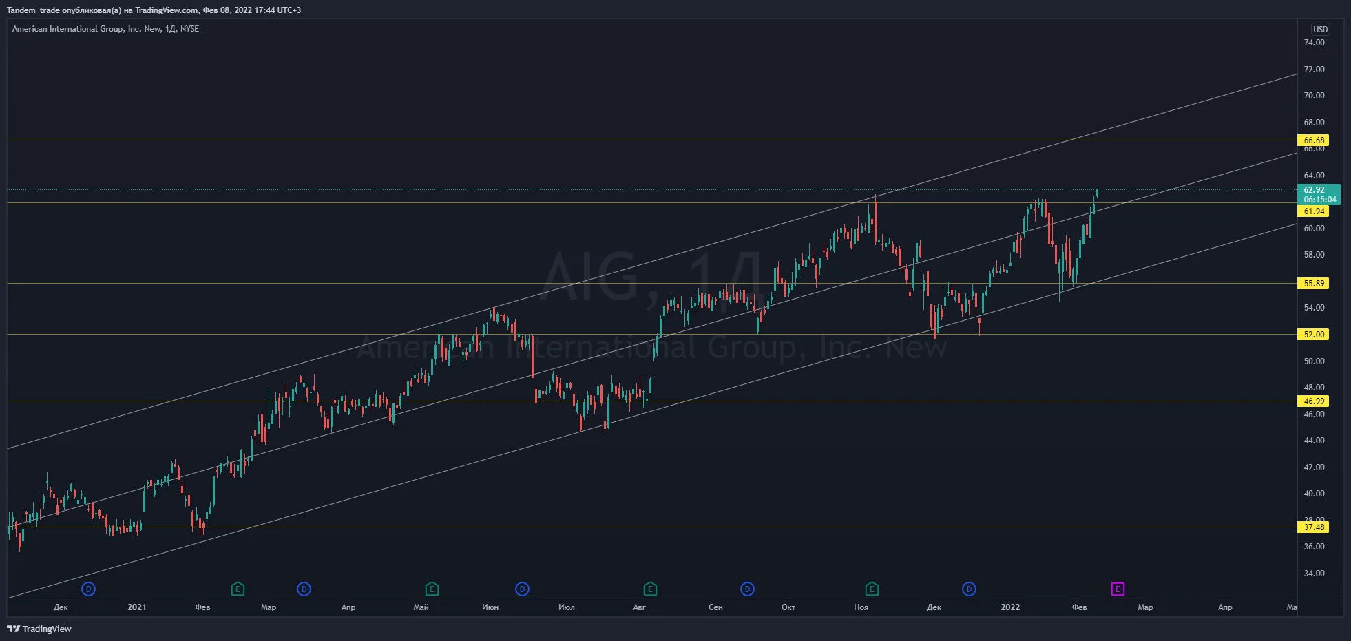The width and height of the screenshot is (1351, 641).
Task: Click the 44.00 value on the price scale
Action: pyautogui.click(x=1314, y=441)
